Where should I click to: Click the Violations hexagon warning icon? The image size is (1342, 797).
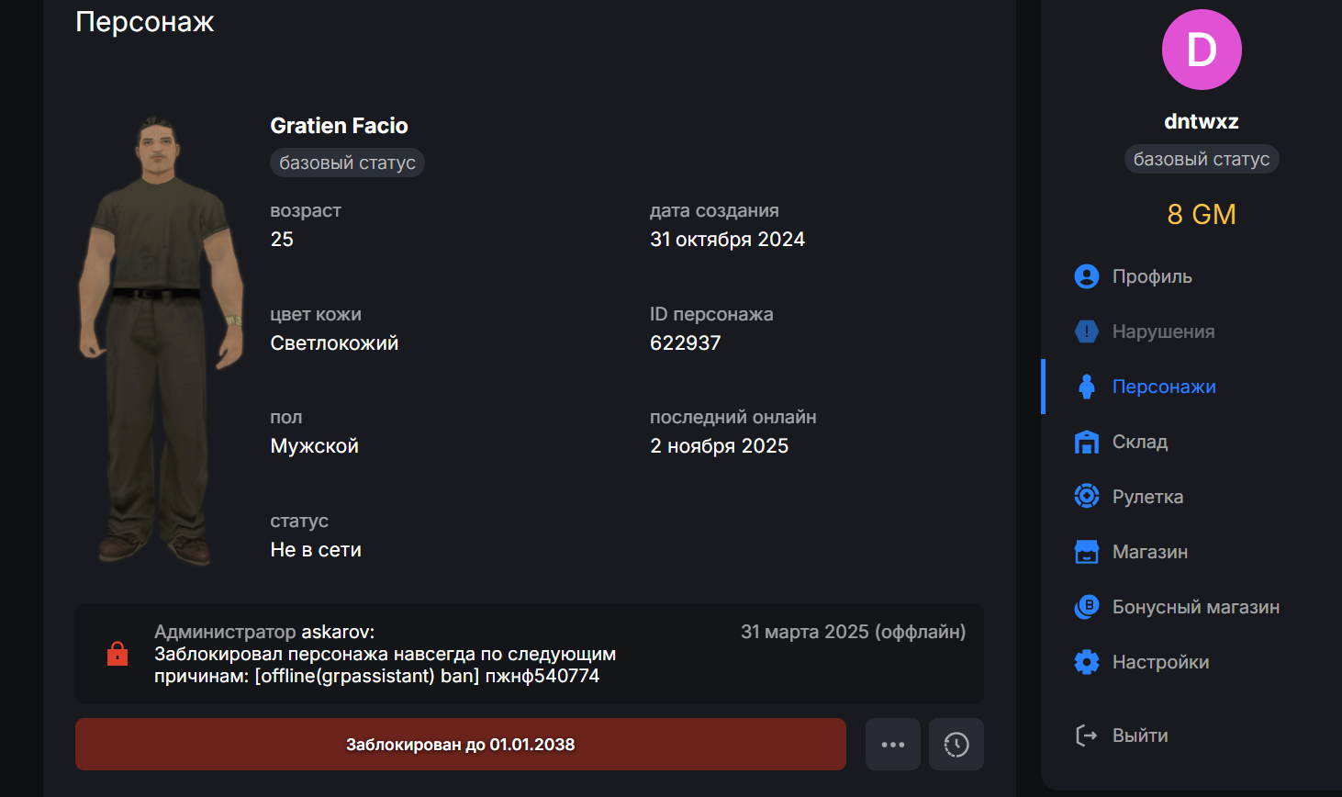pos(1086,331)
